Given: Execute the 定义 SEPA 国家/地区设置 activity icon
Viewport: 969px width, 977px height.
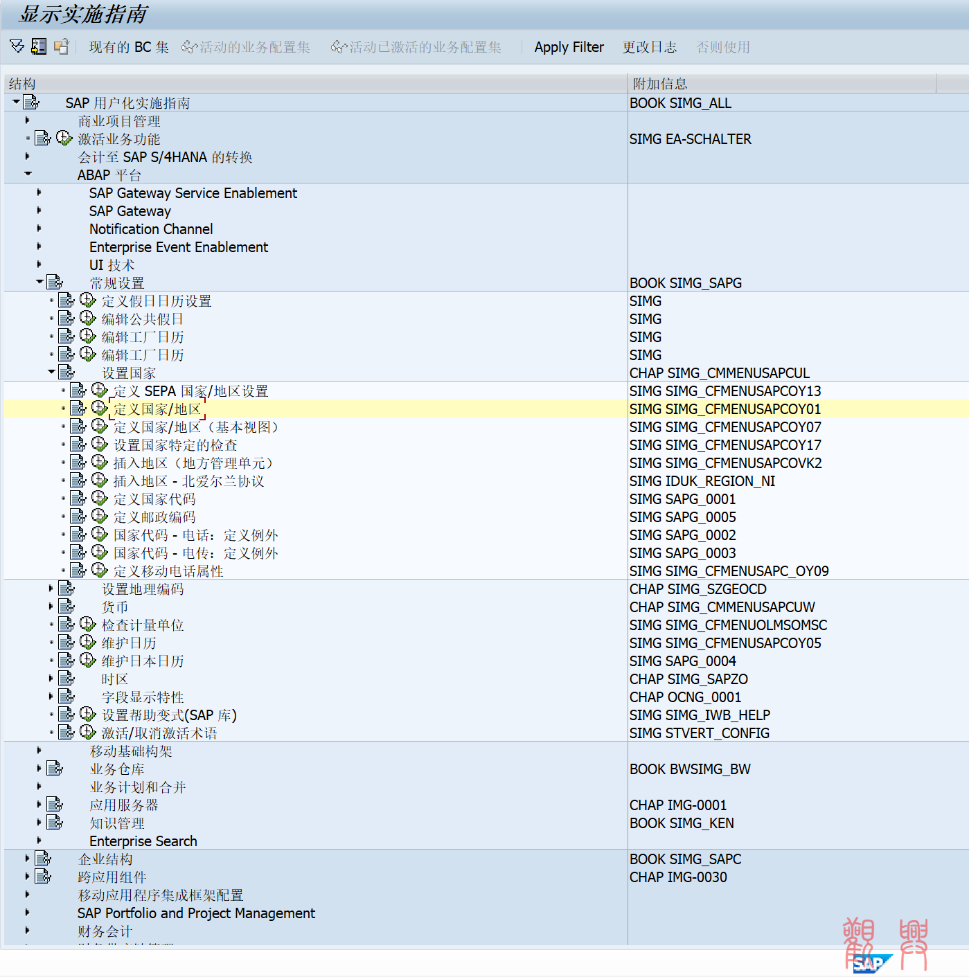Looking at the screenshot, I should click(x=100, y=390).
